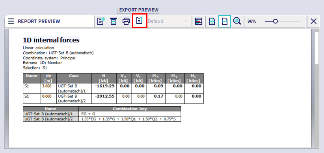This screenshot has height=153, width=324.
Task: Close the report preview with X
Action: [x=314, y=21]
